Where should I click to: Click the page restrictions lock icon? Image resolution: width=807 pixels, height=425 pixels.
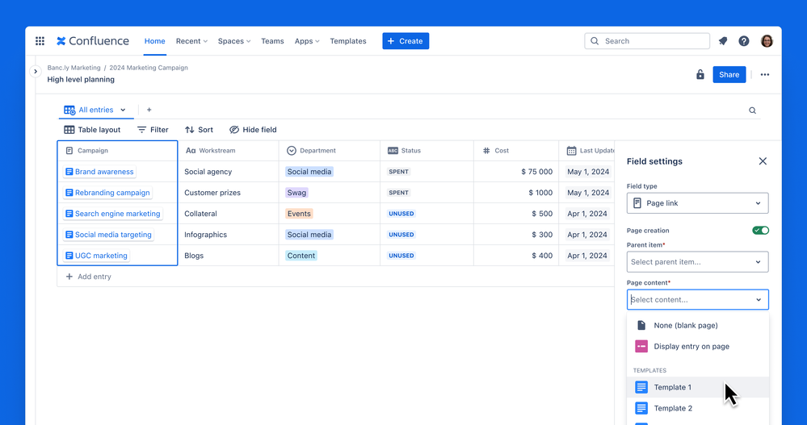pos(700,74)
